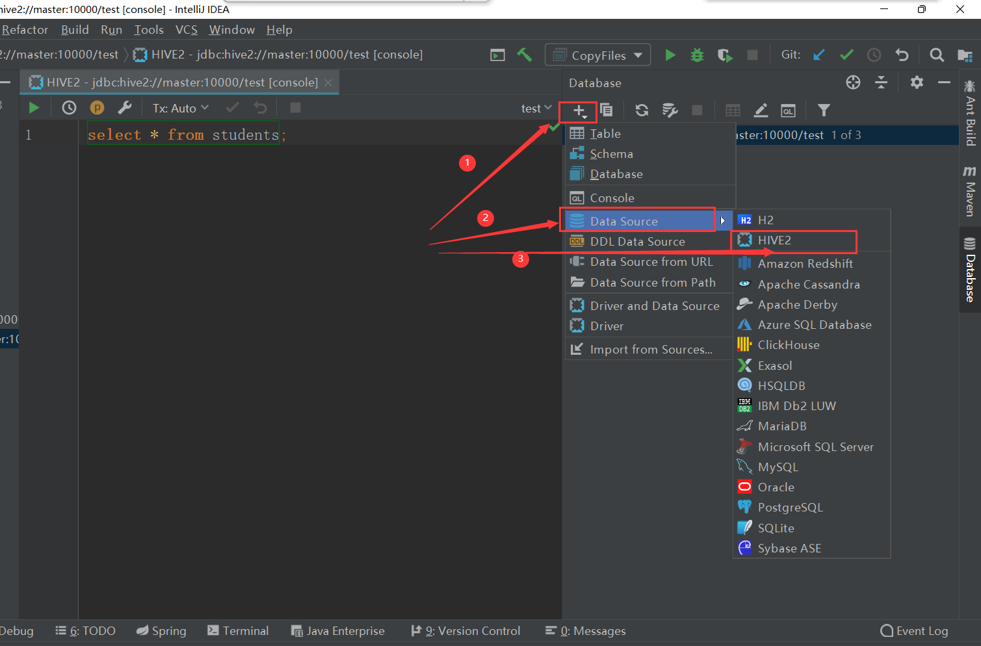This screenshot has height=646, width=981.
Task: Open the Window menu
Action: tap(231, 30)
